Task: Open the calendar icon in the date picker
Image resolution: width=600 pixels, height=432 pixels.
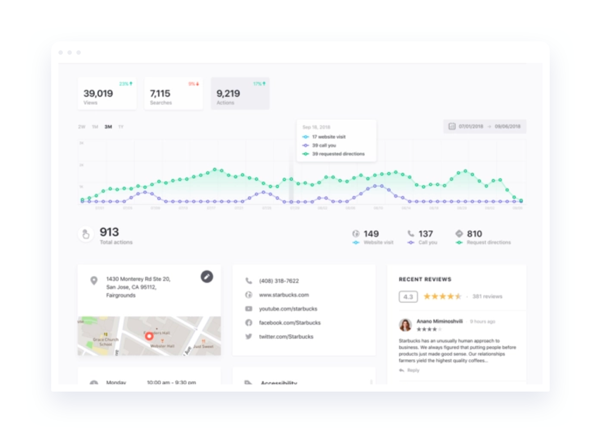Action: 452,126
